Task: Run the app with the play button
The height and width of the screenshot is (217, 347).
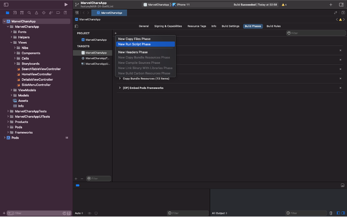Action: pyautogui.click(x=66, y=4)
